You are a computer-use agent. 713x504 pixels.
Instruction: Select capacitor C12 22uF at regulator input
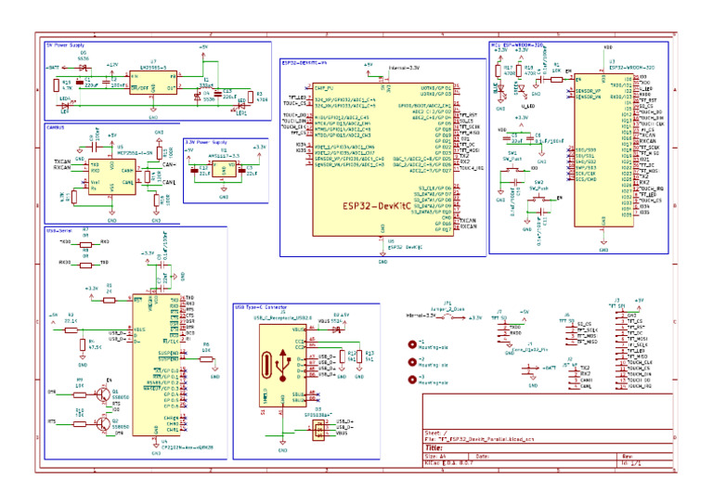[194, 171]
